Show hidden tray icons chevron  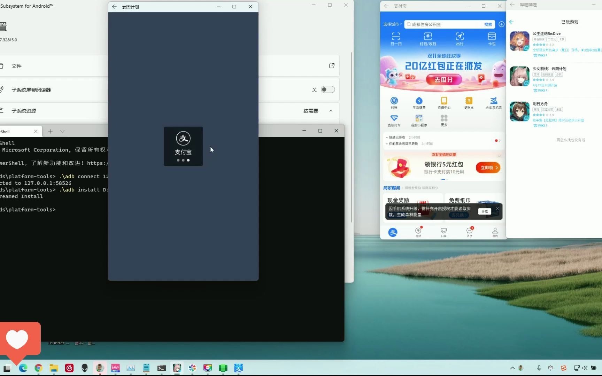click(x=512, y=368)
